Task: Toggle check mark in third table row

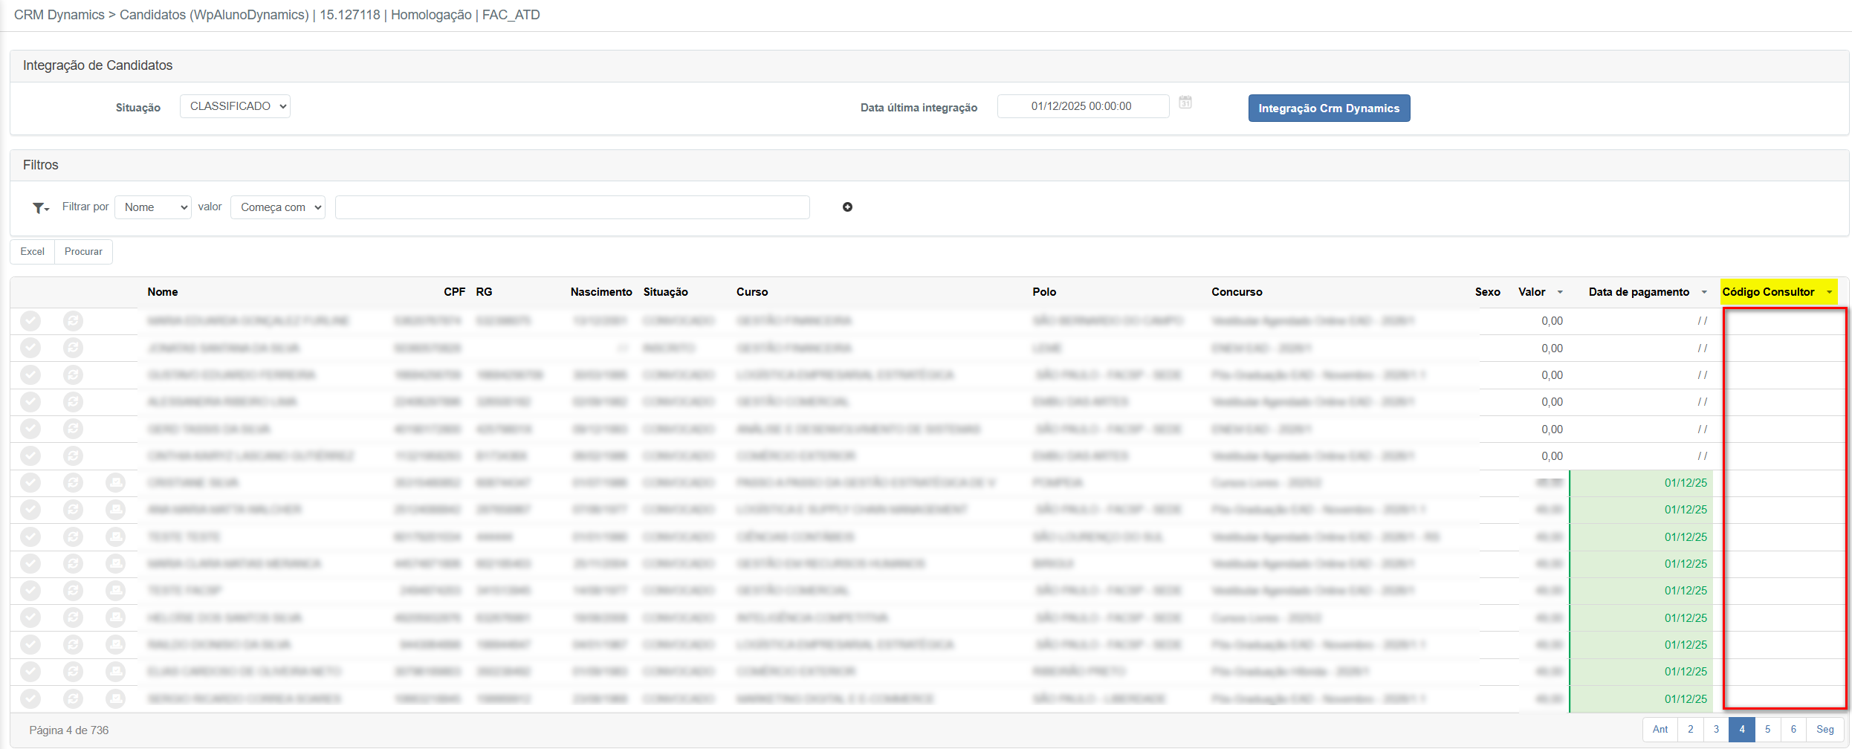Action: (x=30, y=375)
